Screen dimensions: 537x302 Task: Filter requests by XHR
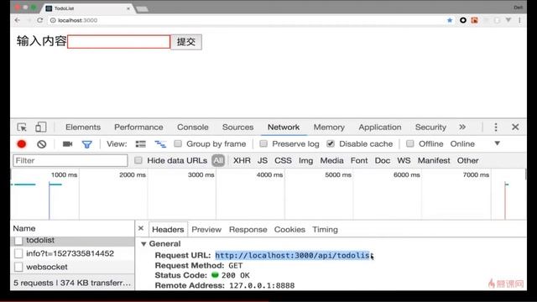coord(242,160)
